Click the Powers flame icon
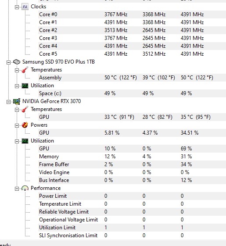Image resolution: width=226 pixels, height=246 pixels. (25, 125)
